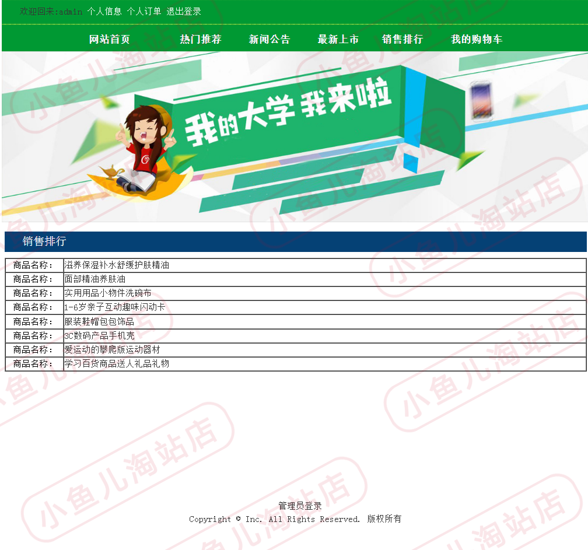Click 商品名称 label beside 3C数码产品手机壳
The image size is (588, 550).
tap(33, 335)
